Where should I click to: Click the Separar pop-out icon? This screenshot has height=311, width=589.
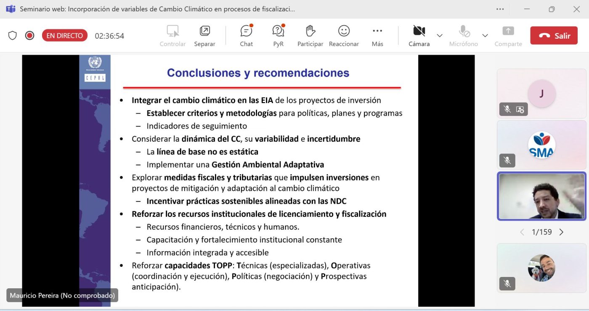[204, 35]
